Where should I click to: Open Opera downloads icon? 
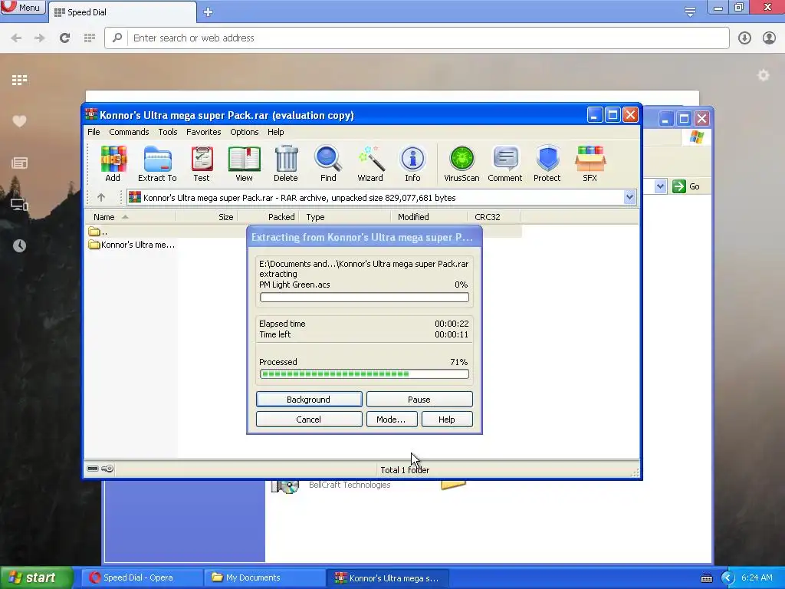click(x=744, y=38)
